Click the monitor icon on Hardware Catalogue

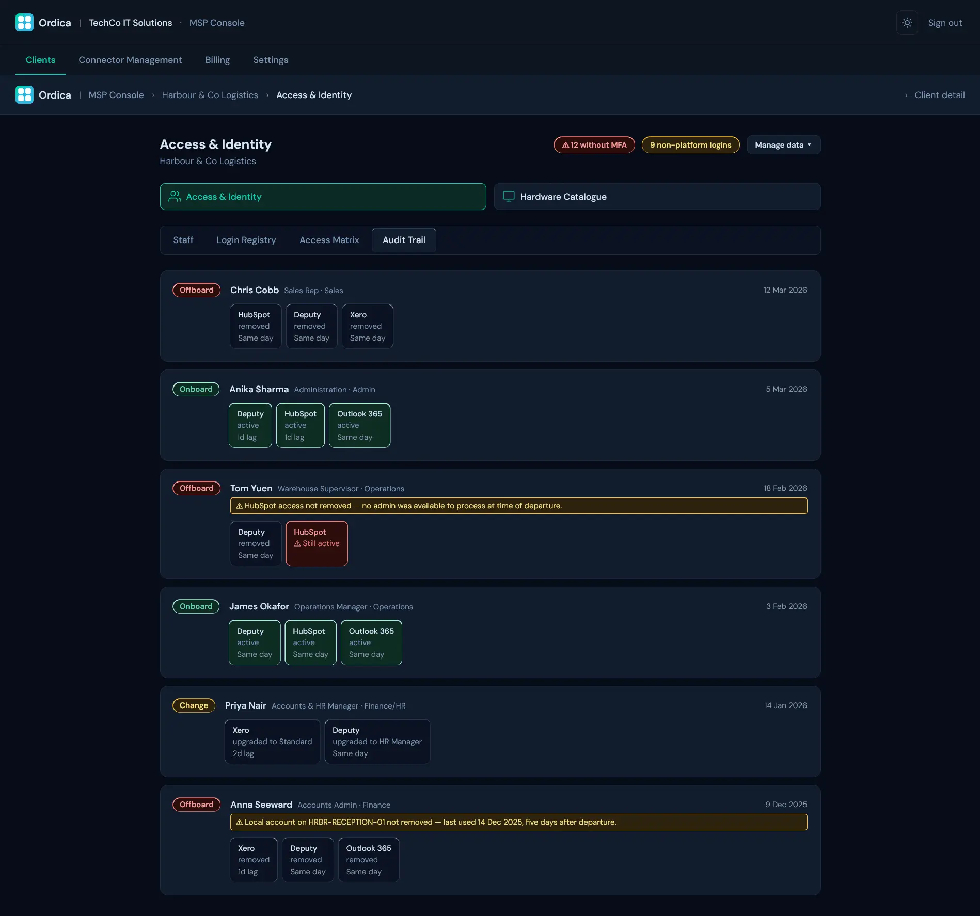pyautogui.click(x=509, y=197)
